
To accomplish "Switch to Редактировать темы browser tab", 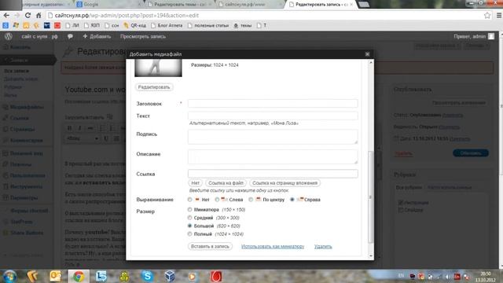I will [180, 5].
